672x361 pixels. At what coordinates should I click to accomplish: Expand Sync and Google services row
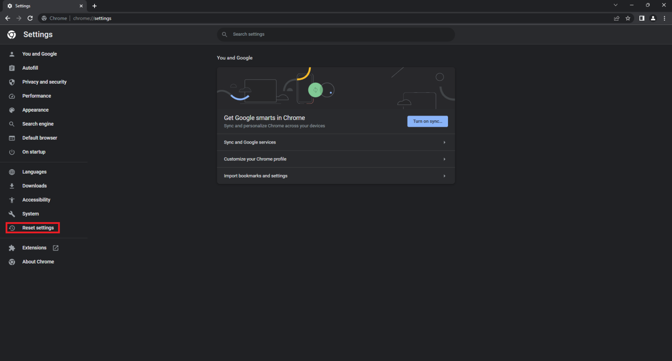(335, 142)
